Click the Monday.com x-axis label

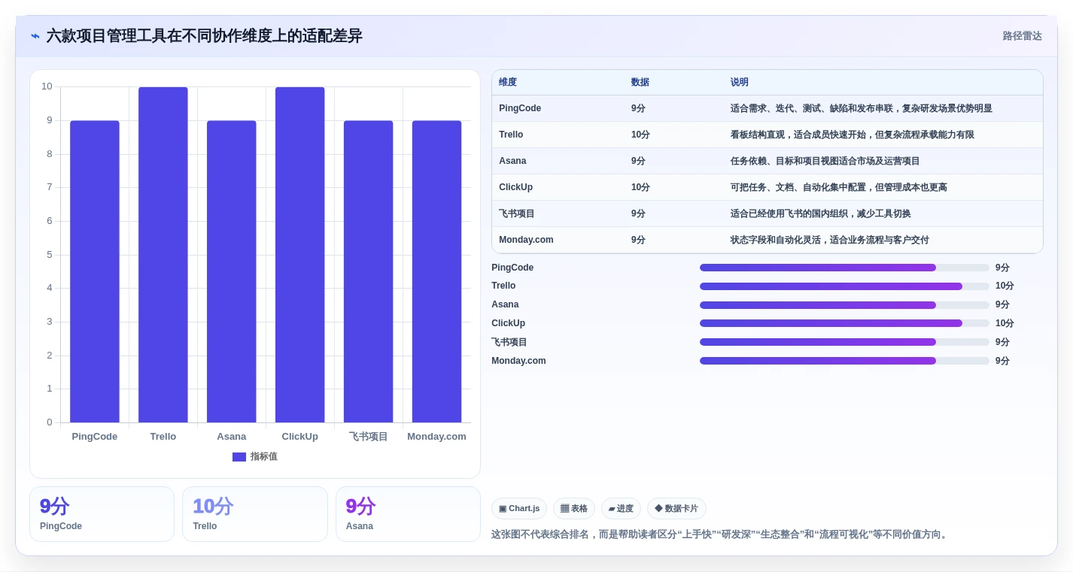point(436,437)
